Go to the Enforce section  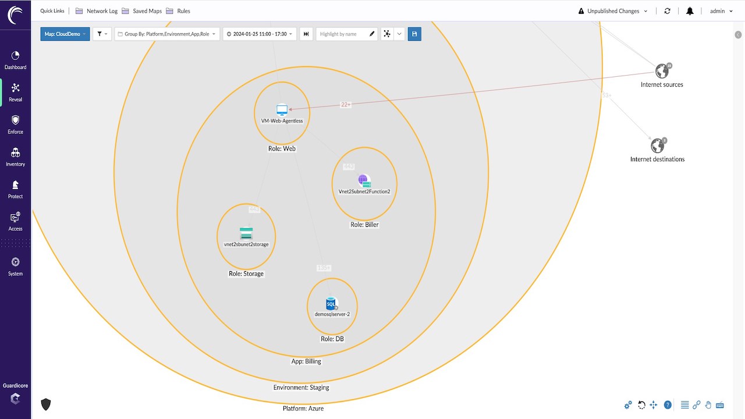tap(15, 125)
